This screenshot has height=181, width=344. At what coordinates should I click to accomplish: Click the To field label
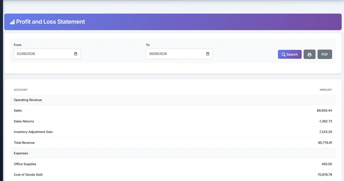pos(148,45)
